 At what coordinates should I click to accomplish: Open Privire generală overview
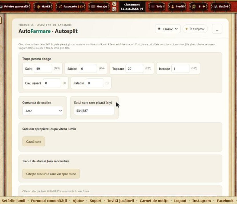click(x=15, y=7)
